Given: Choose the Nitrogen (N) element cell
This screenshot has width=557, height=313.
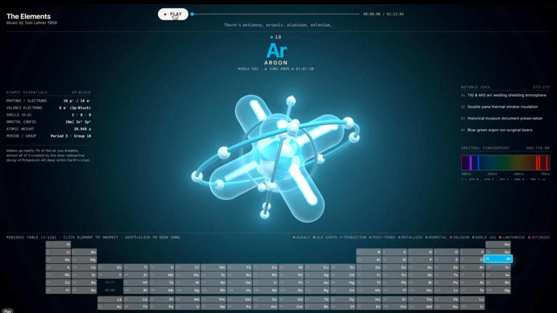Looking at the screenshot, I should [421, 252].
